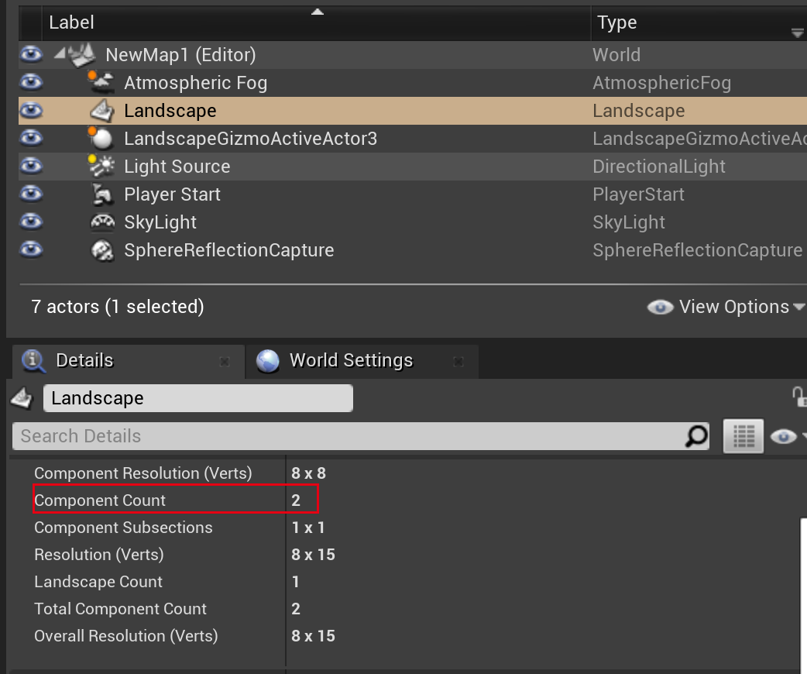Screen dimensions: 807x674
Task: Open the View Options dropdown
Action: tap(726, 307)
